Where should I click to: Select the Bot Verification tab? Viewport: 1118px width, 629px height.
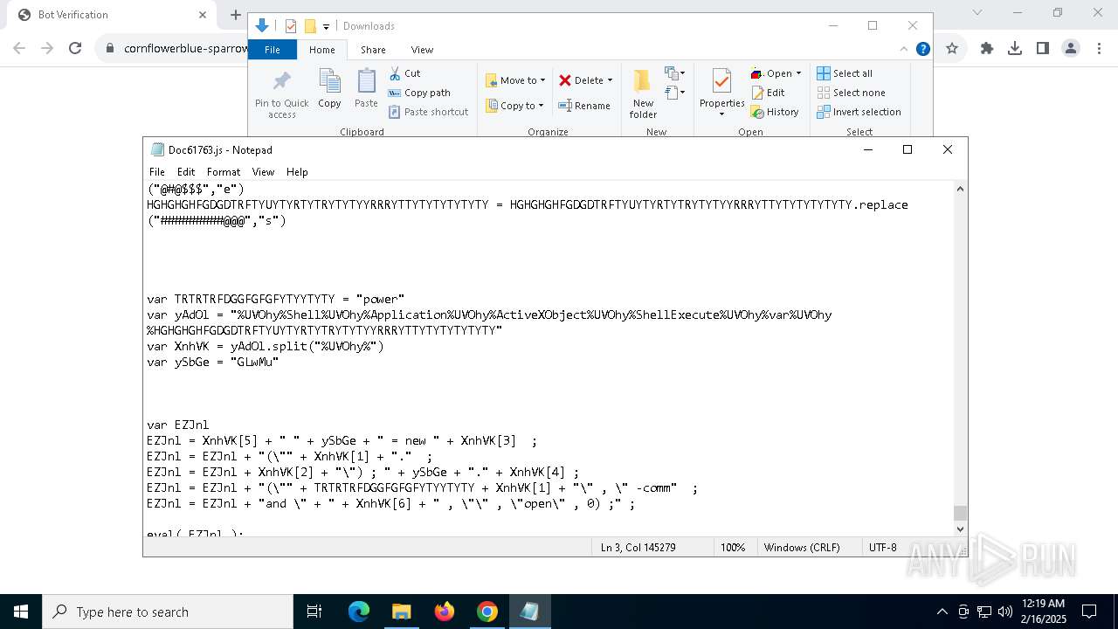[x=112, y=15]
